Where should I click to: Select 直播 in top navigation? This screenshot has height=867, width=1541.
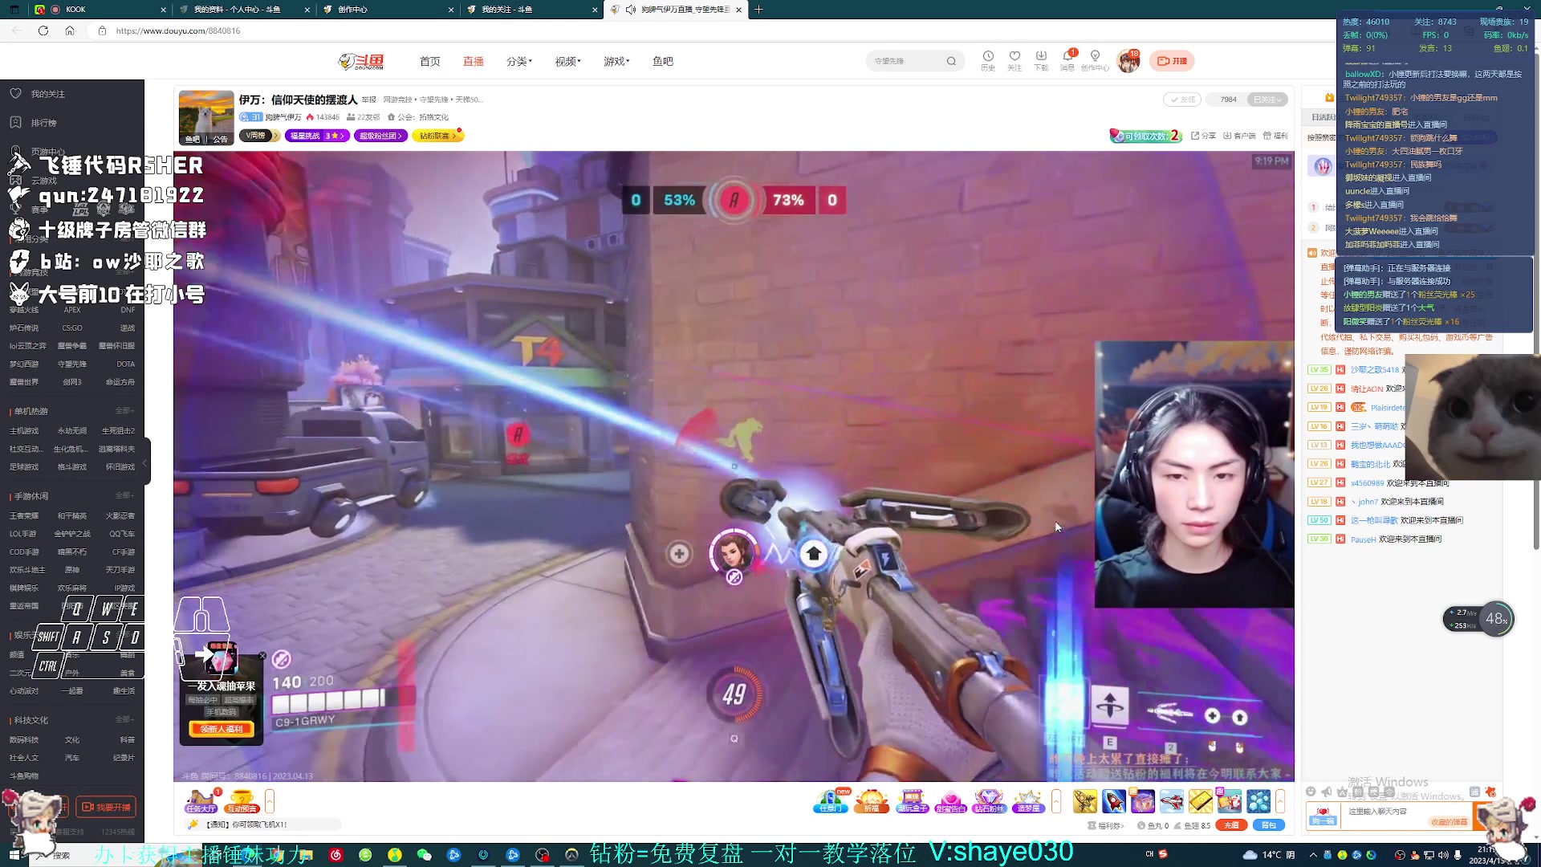click(x=473, y=61)
